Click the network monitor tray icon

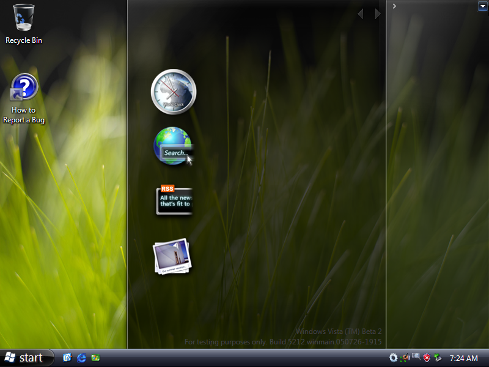point(416,357)
